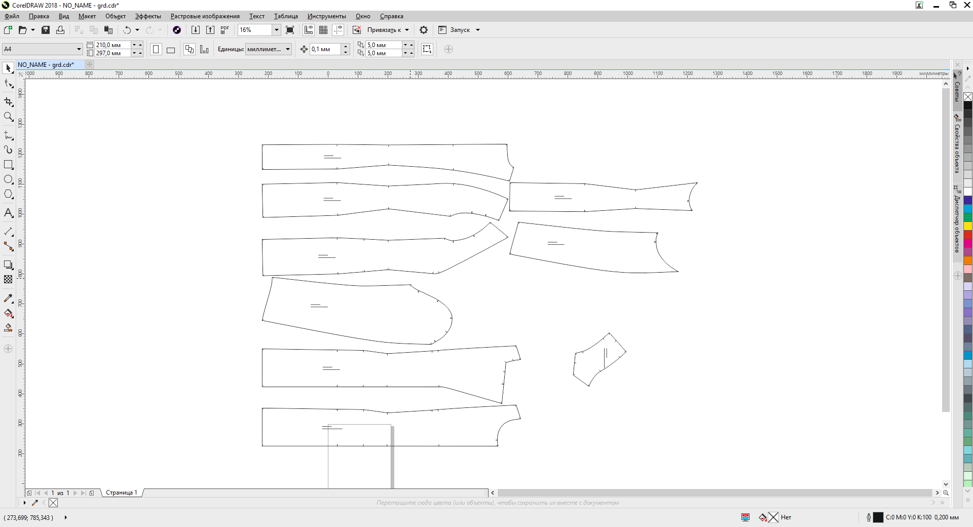The height and width of the screenshot is (527, 973).
Task: Select the Ellipse tool
Action: (x=8, y=179)
